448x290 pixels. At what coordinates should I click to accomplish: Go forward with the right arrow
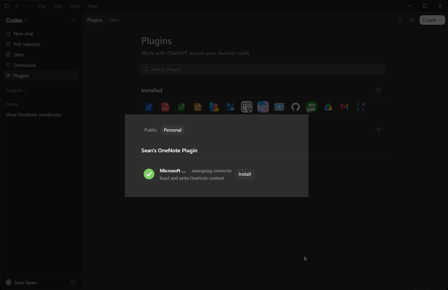tap(29, 6)
